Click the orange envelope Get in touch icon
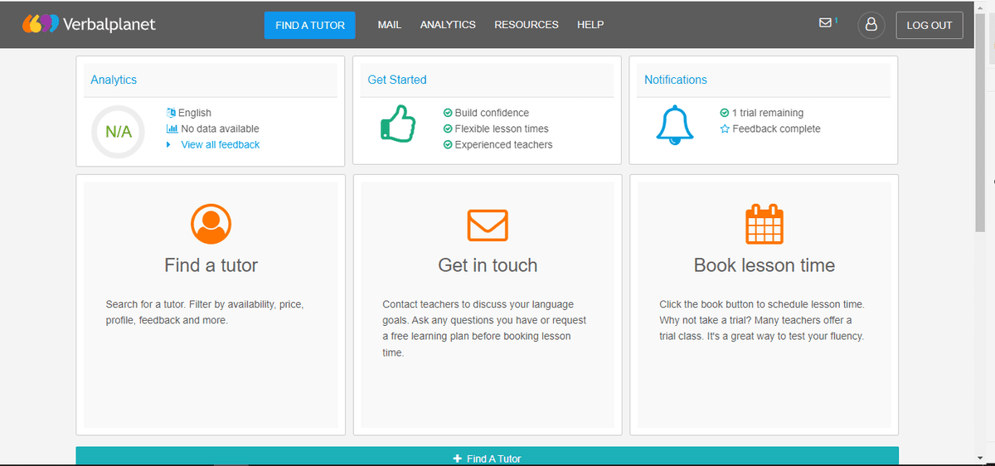This screenshot has height=466, width=995. click(x=488, y=224)
